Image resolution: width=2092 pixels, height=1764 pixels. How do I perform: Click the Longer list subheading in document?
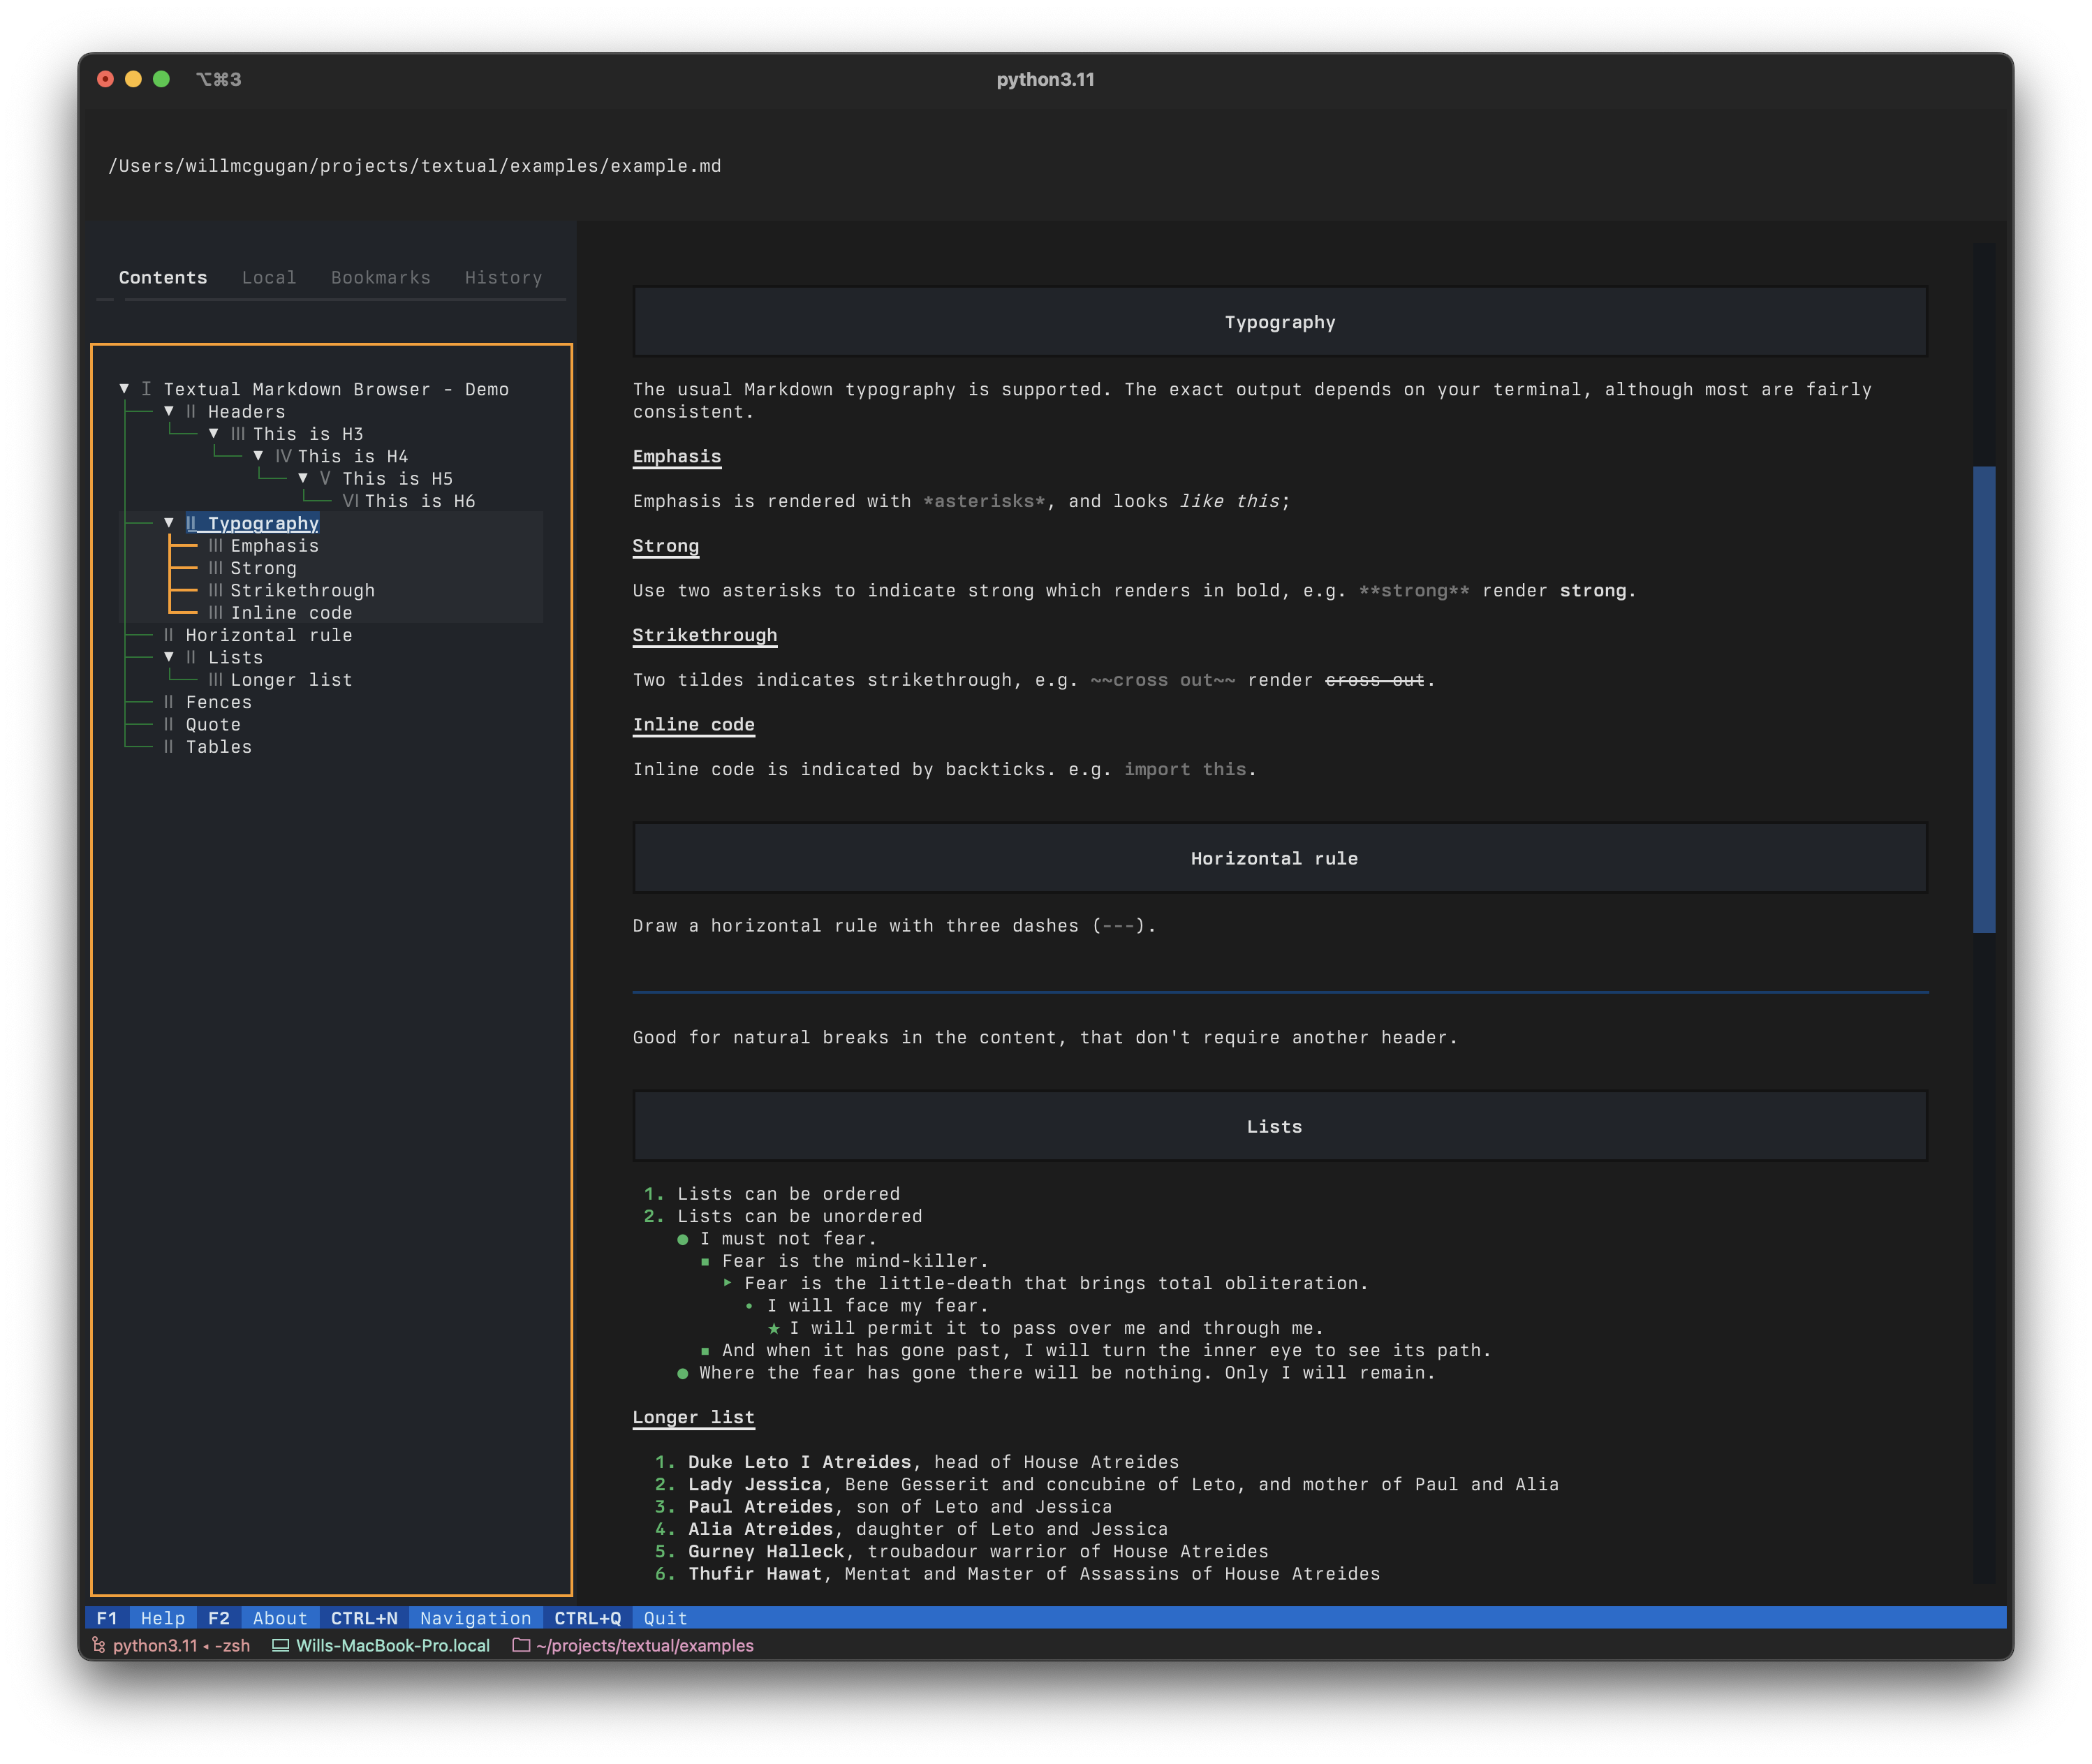click(694, 1417)
